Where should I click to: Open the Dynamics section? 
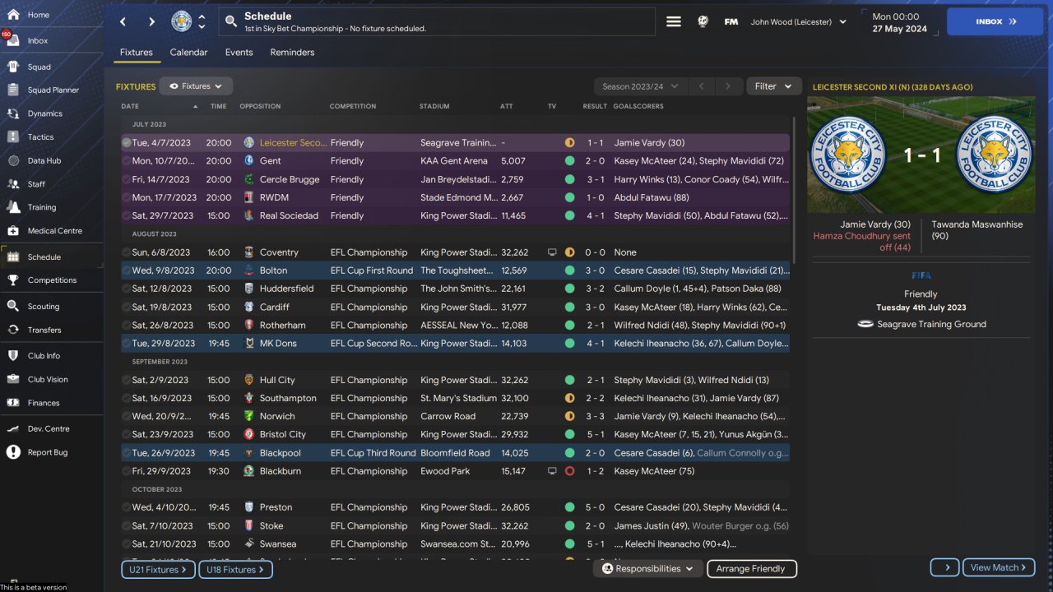click(x=52, y=113)
